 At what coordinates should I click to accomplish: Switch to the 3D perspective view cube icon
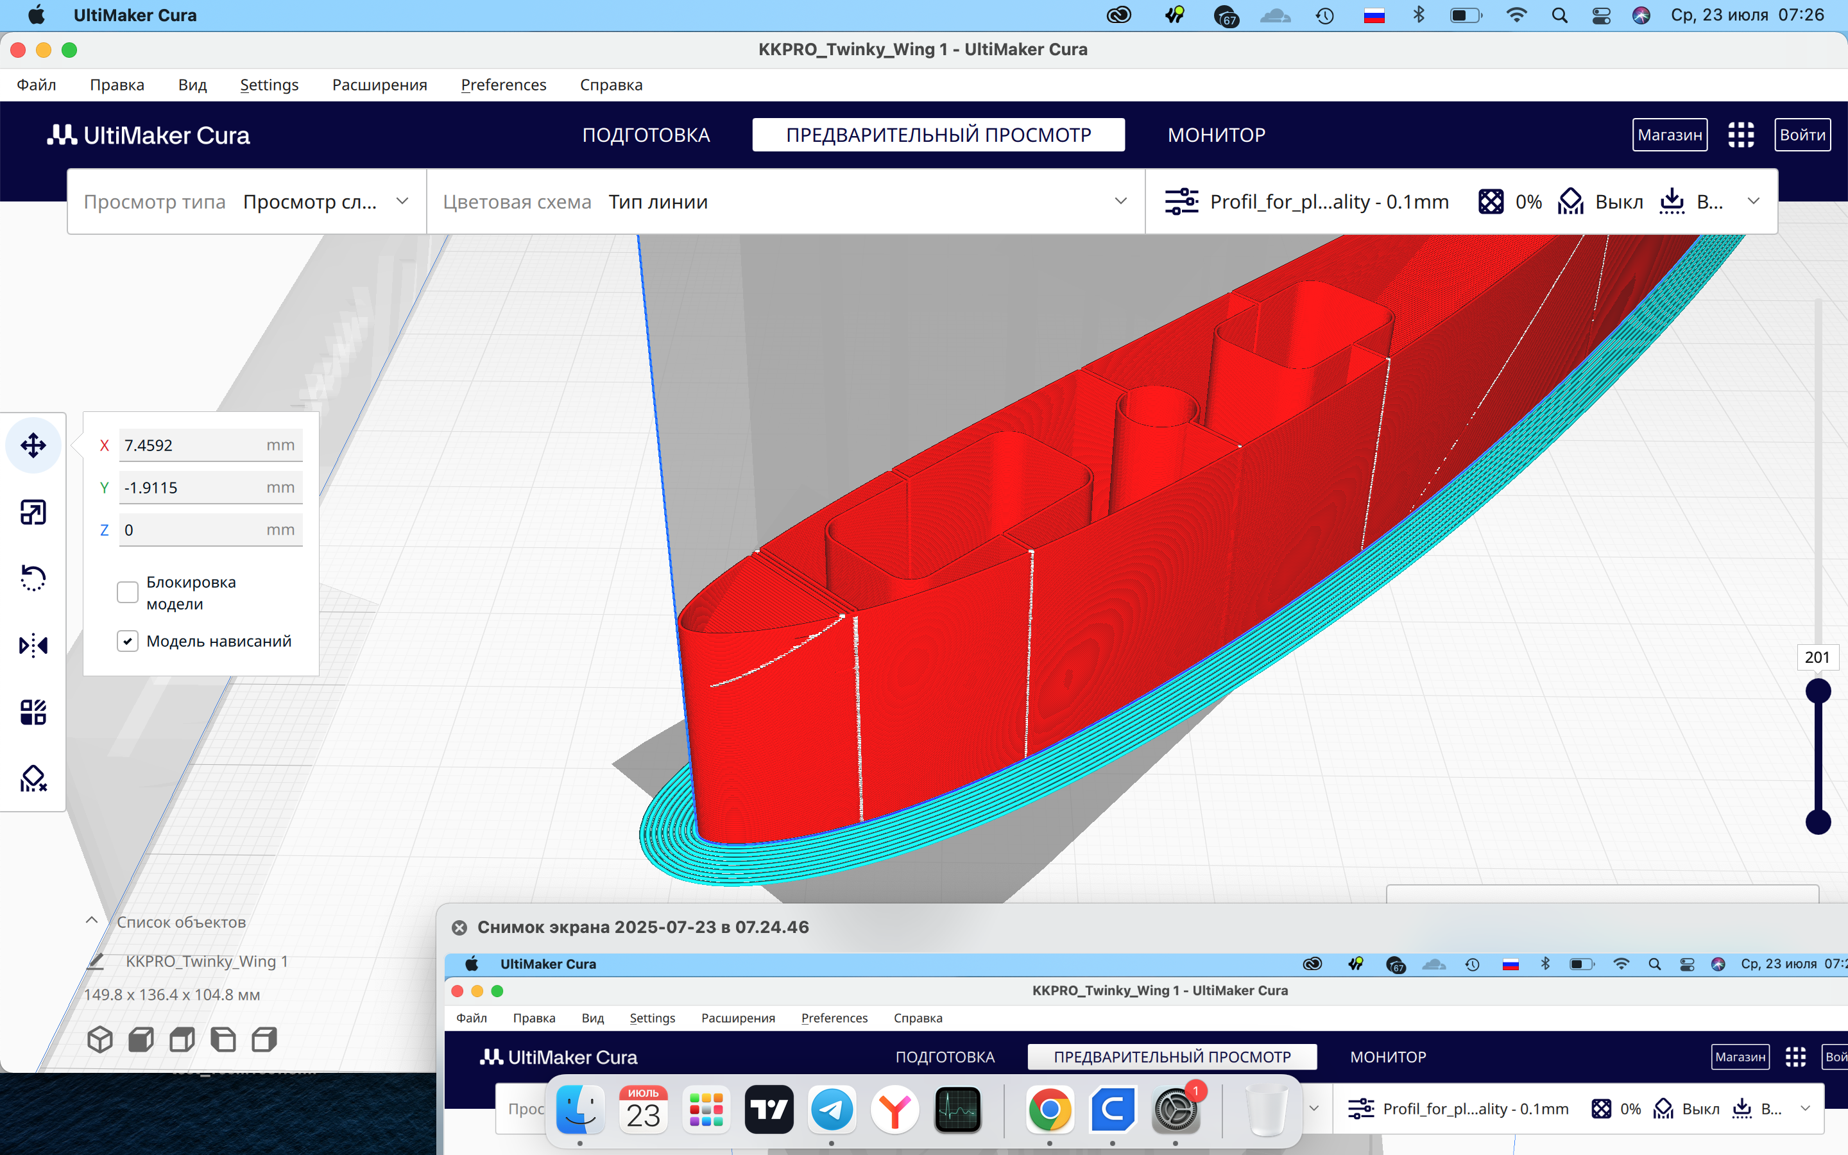[100, 1039]
